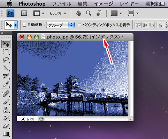Click the align left edges icon
The width and height of the screenshot is (168, 139).
(160, 25)
